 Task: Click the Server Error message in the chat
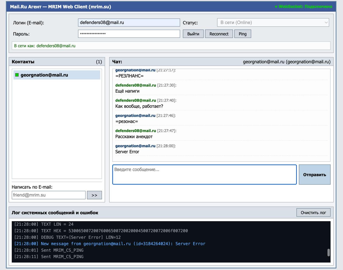[127, 152]
